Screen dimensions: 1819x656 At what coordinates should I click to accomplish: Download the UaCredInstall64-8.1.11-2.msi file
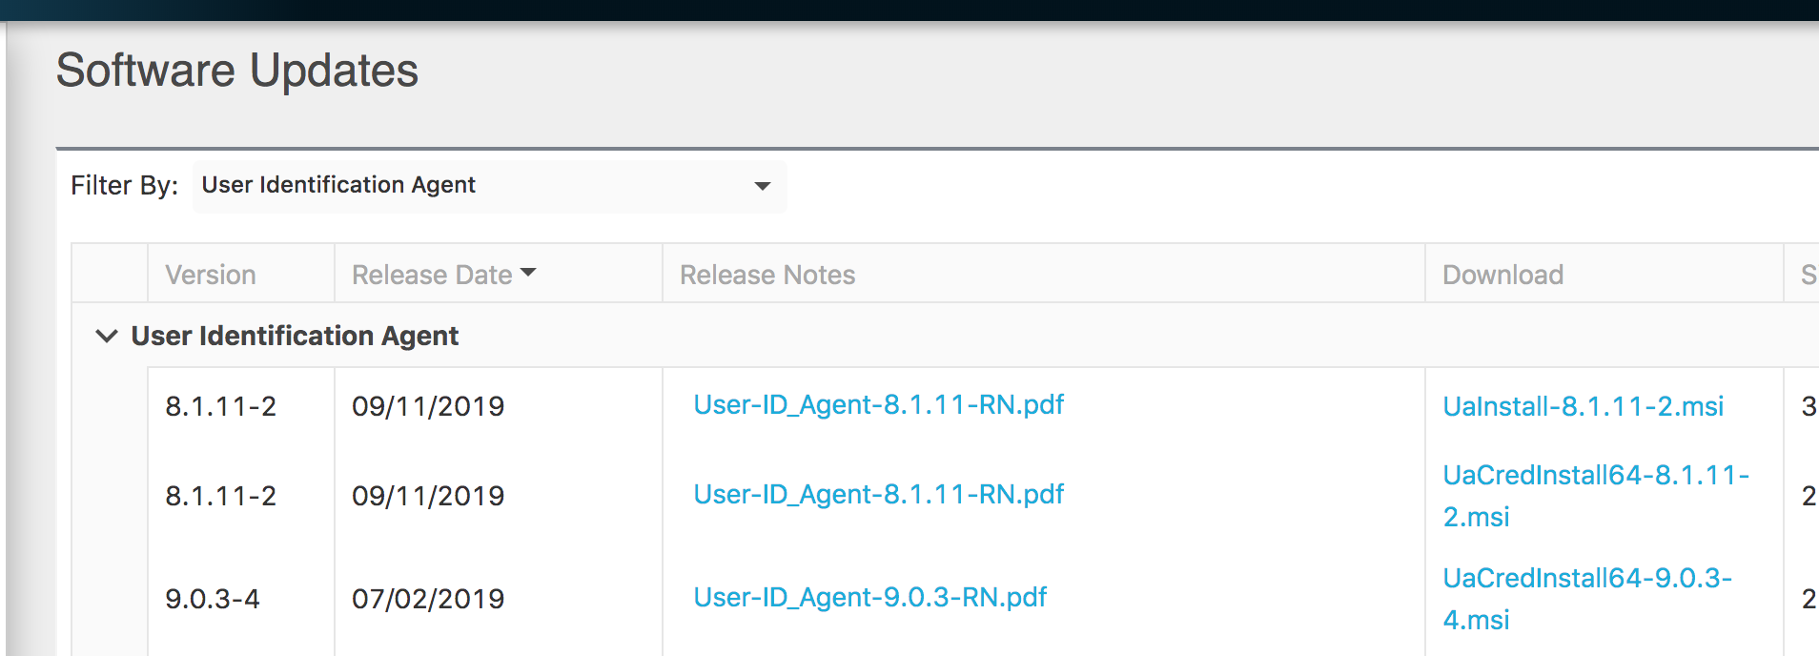[x=1595, y=476]
